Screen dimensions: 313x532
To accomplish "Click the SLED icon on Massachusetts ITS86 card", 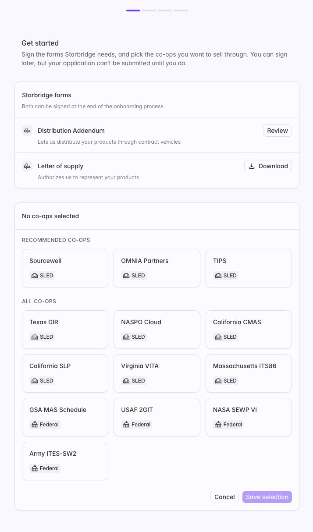I will pos(218,381).
